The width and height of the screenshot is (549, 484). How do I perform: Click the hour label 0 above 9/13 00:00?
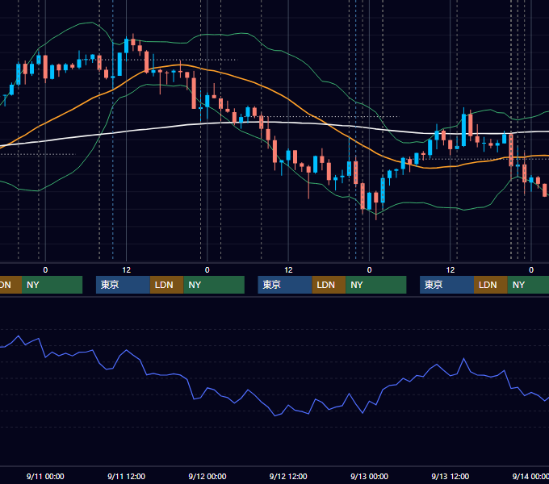pos(370,270)
